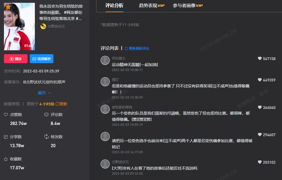Click the repost arrows icon beside 转发数

point(46,137)
